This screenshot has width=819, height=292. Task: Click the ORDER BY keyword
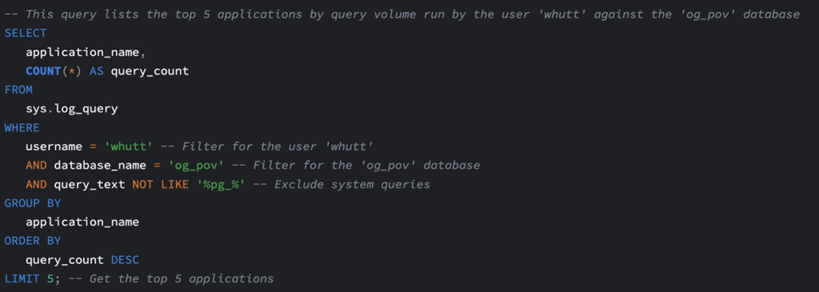[x=33, y=241]
